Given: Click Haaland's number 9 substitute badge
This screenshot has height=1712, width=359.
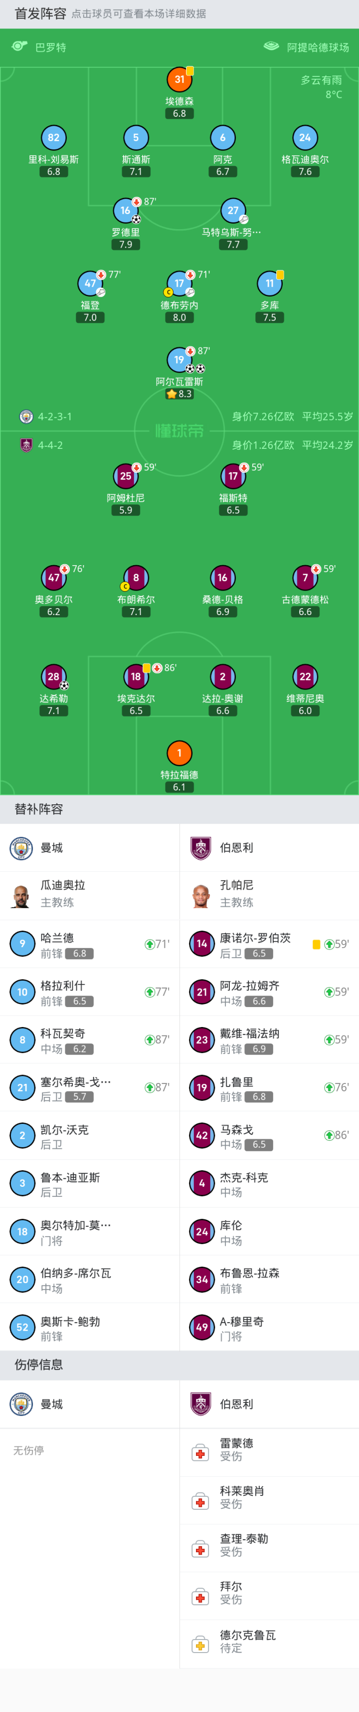Looking at the screenshot, I should click(x=22, y=944).
